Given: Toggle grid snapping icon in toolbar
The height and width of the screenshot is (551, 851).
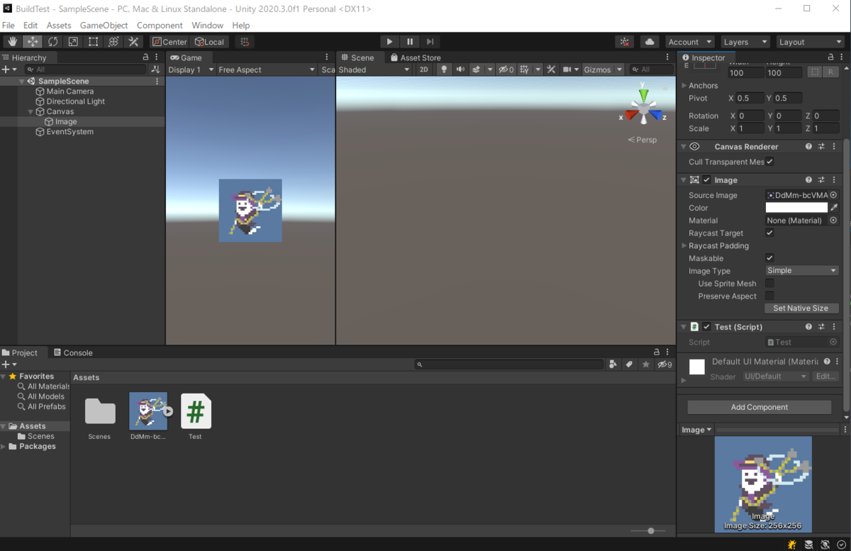Looking at the screenshot, I should pos(245,42).
